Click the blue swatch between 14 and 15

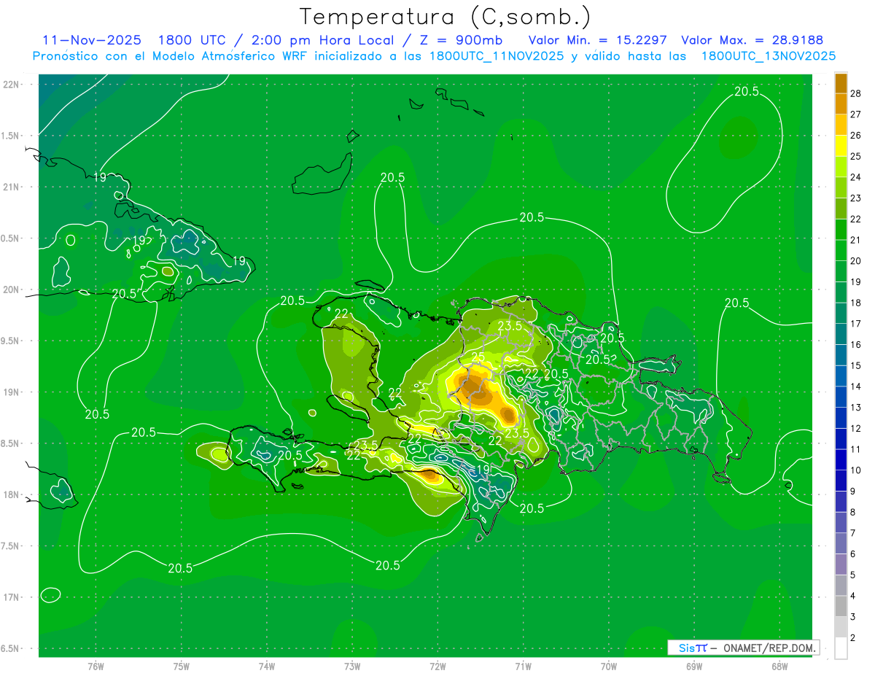point(841,376)
